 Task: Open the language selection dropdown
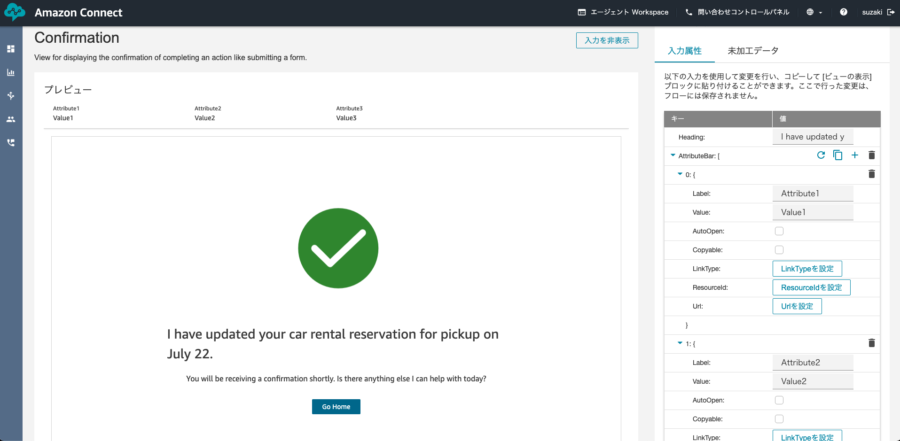coord(814,12)
